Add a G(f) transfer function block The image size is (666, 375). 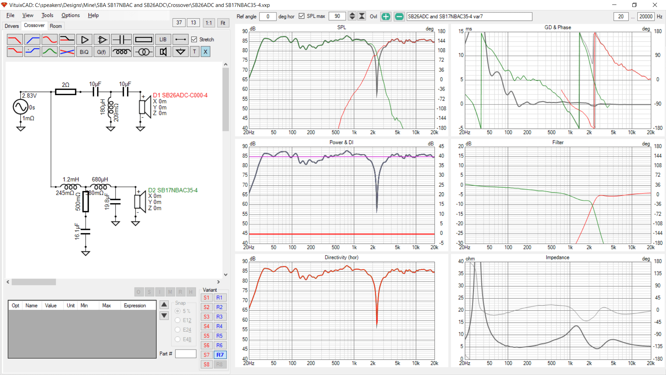[x=102, y=52]
